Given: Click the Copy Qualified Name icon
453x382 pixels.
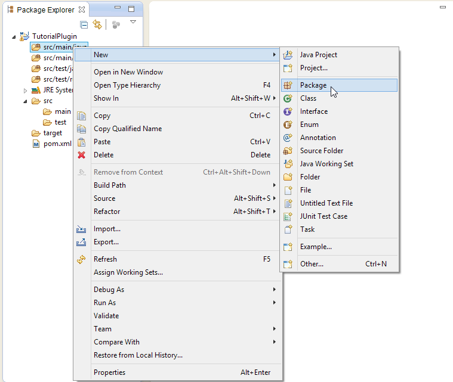Looking at the screenshot, I should [82, 129].
